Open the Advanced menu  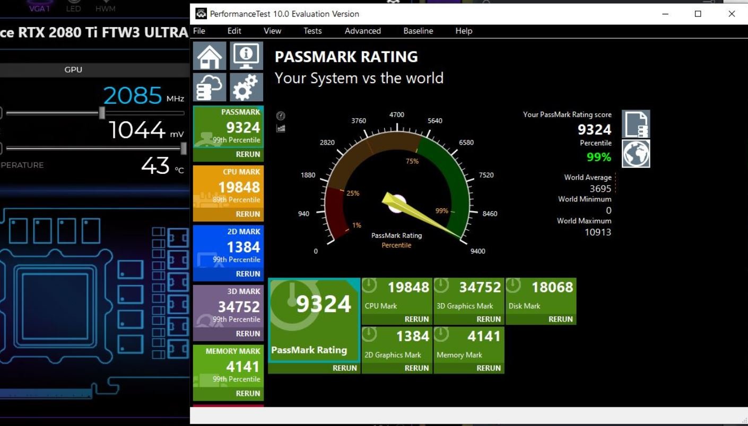[363, 31]
